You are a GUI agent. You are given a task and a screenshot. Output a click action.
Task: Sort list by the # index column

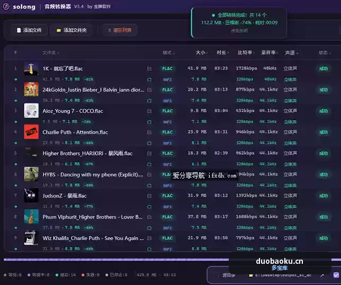pyautogui.click(x=15, y=52)
